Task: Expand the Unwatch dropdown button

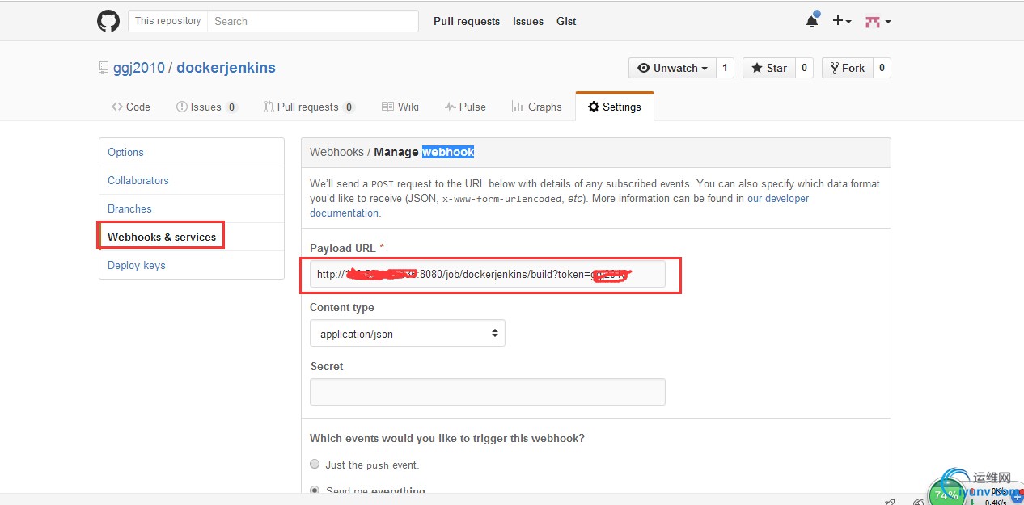Action: [x=672, y=68]
